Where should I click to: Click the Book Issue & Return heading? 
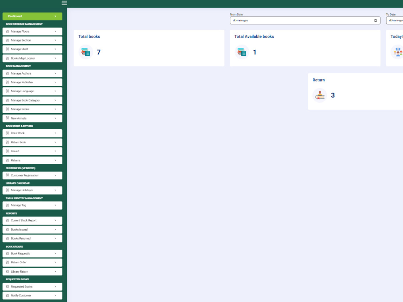pyautogui.click(x=19, y=126)
